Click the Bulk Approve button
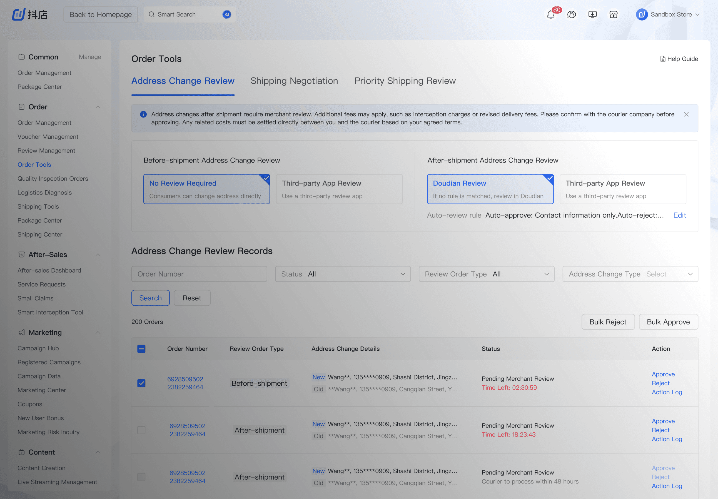The width and height of the screenshot is (718, 499). (x=668, y=322)
